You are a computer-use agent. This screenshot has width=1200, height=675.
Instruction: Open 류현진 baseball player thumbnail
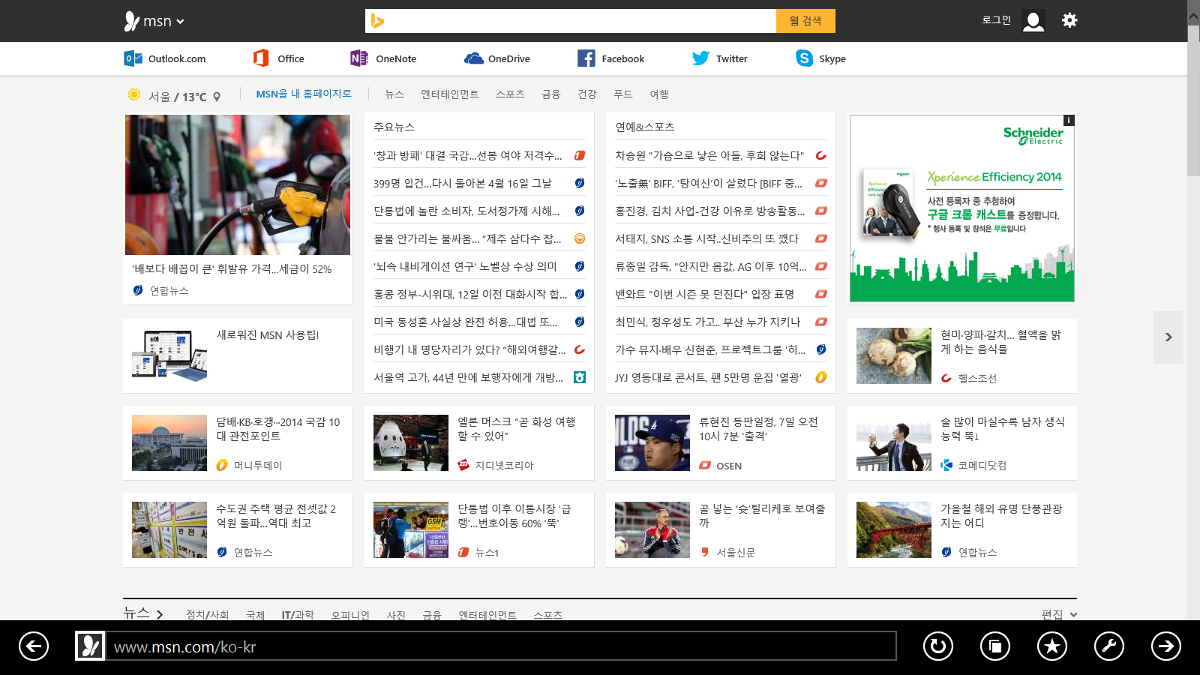[652, 442]
